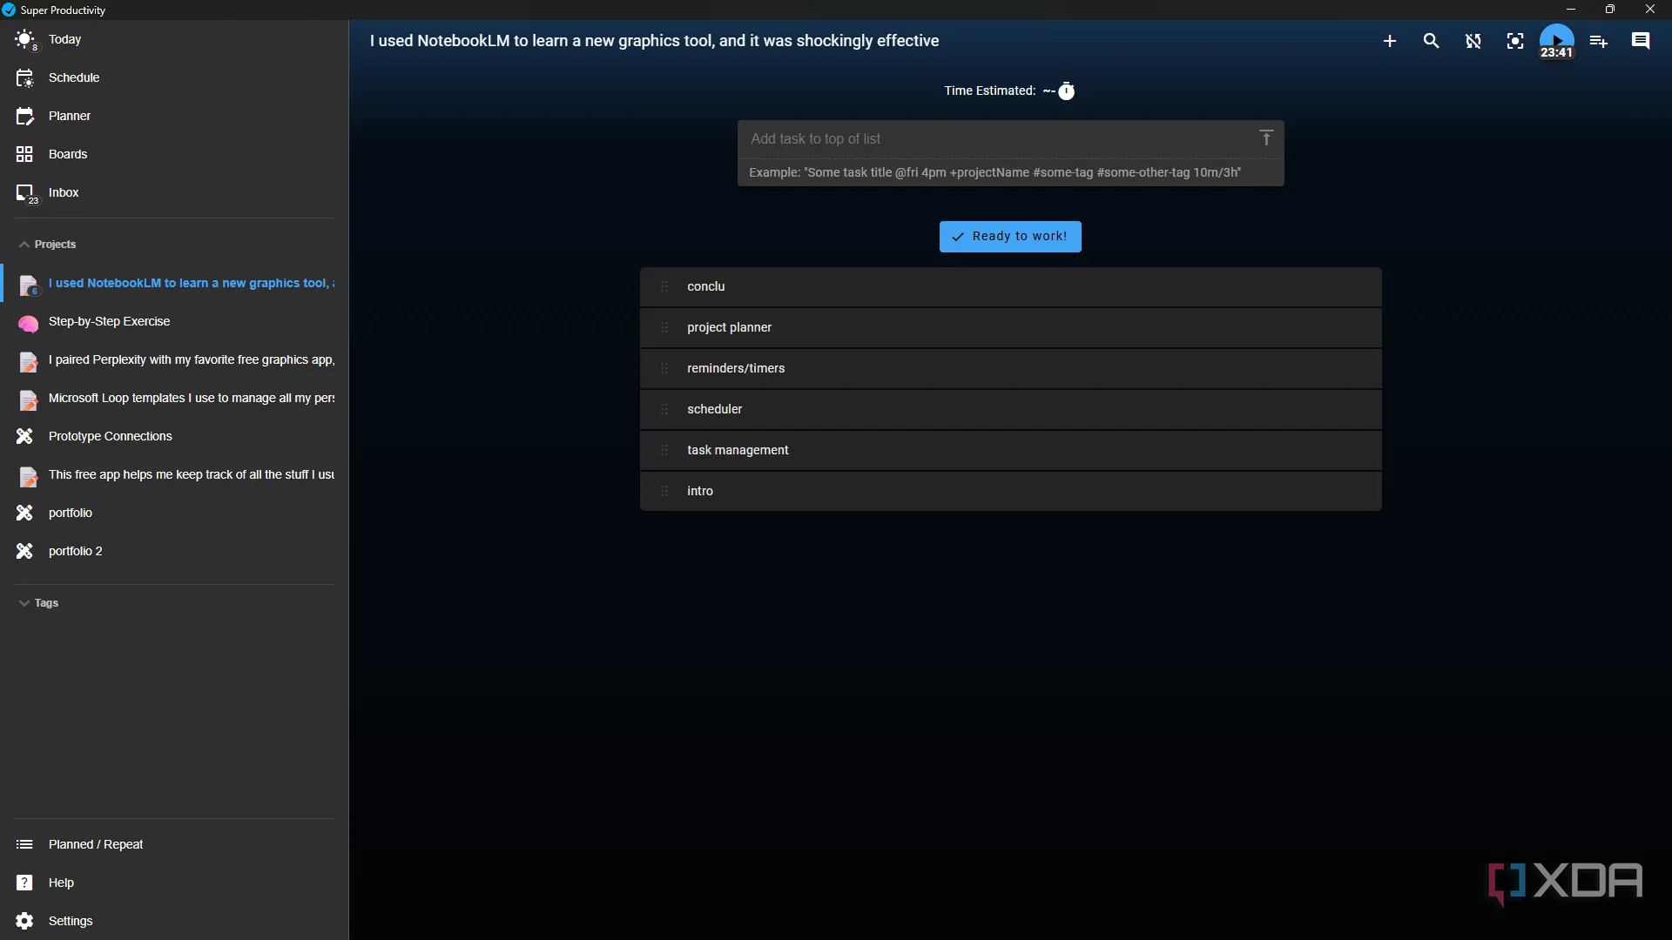Toggle the notes panel icon
This screenshot has height=940, width=1672.
tap(1641, 41)
